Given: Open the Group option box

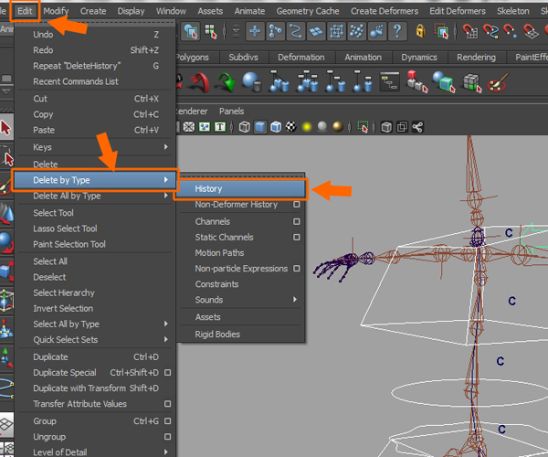Looking at the screenshot, I should [x=168, y=421].
